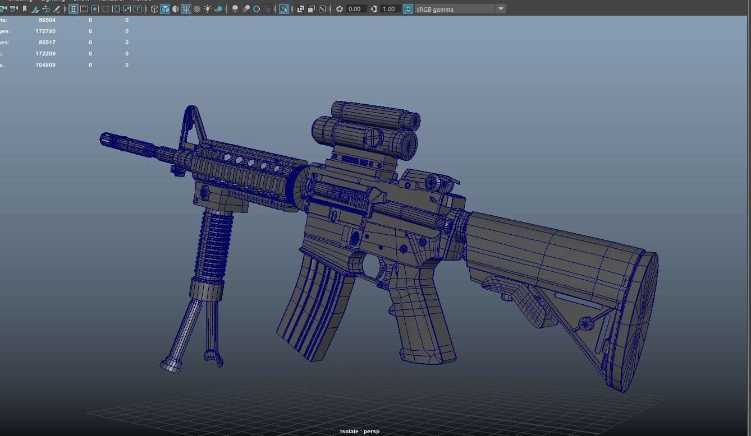
Task: Toggle the viewport grid display
Action: click(x=73, y=8)
